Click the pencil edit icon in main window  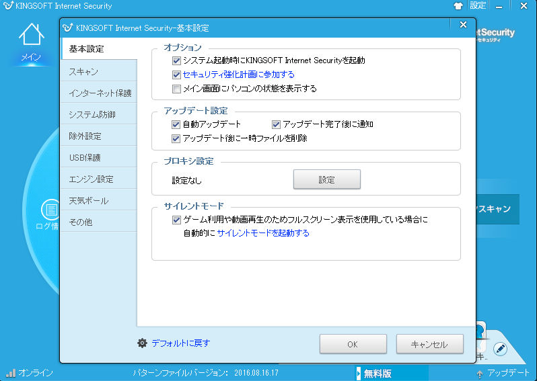point(501,349)
